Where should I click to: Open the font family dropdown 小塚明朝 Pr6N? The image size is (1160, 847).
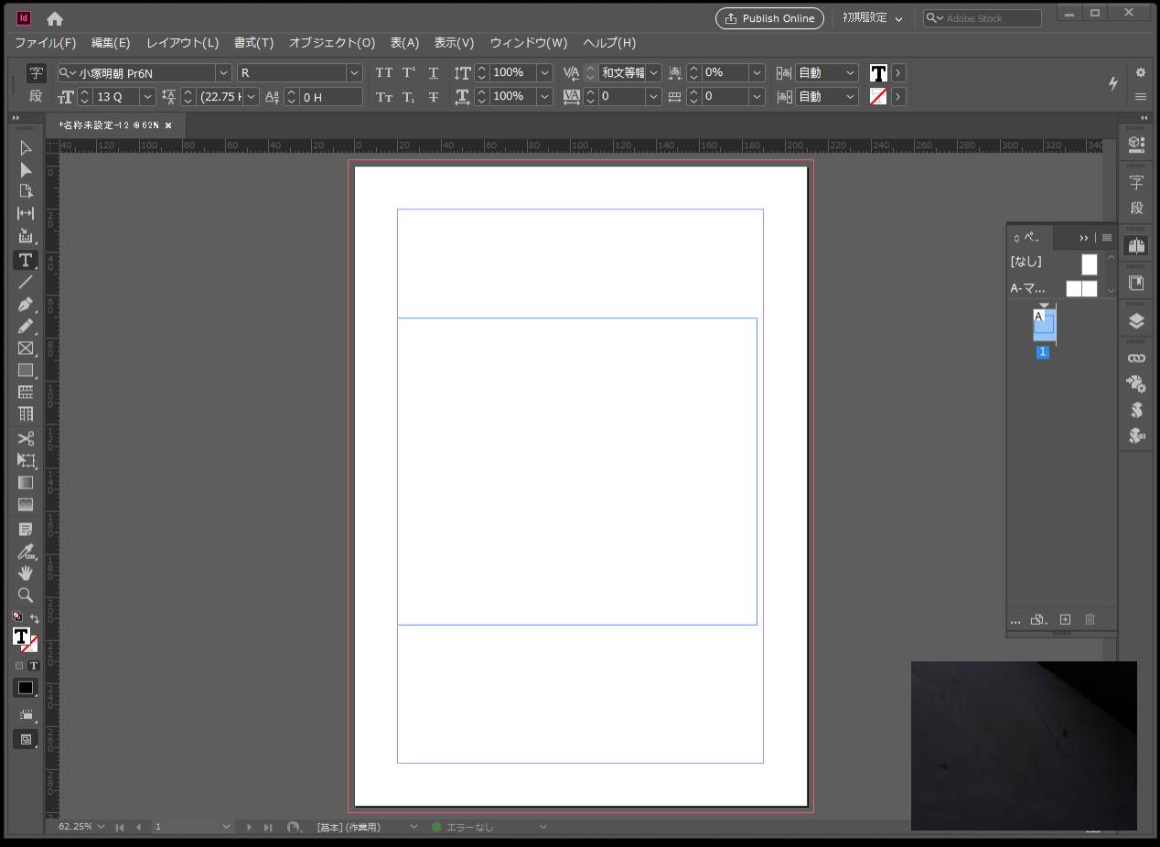tap(223, 72)
